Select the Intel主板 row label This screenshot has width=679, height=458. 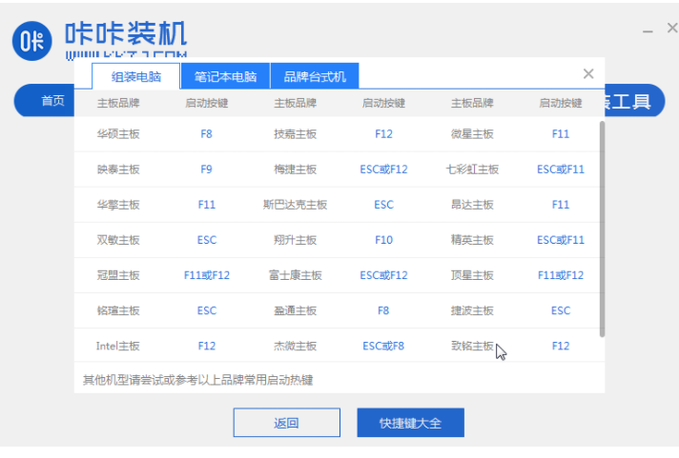[x=118, y=346]
